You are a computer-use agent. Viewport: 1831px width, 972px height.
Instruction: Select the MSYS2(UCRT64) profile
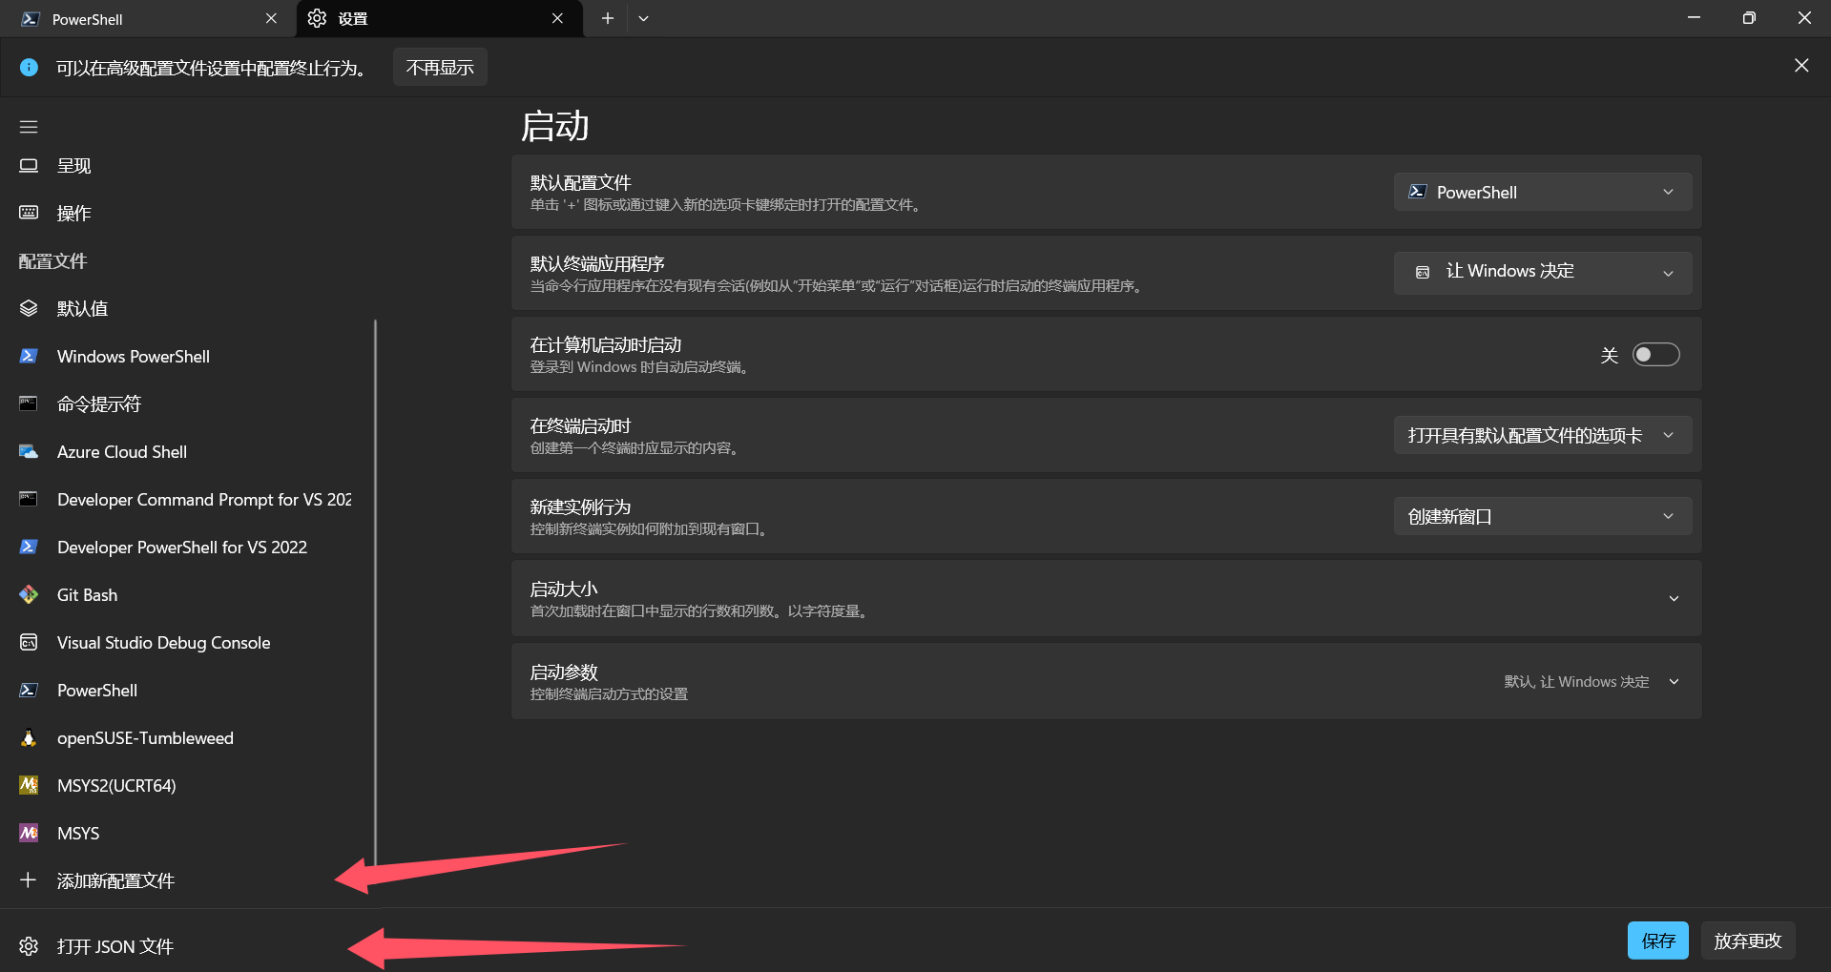point(115,785)
